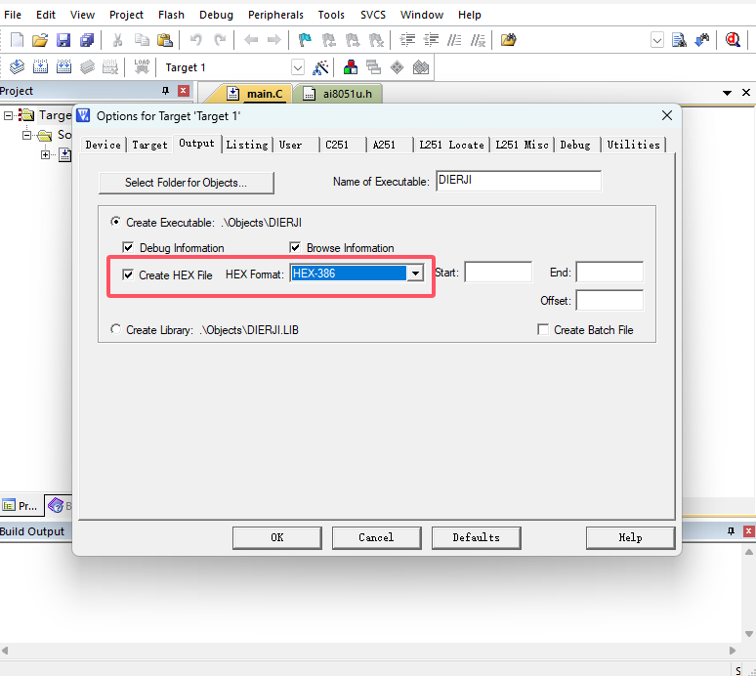Open the HEX Format dropdown
Image resolution: width=756 pixels, height=676 pixels.
pyautogui.click(x=415, y=274)
